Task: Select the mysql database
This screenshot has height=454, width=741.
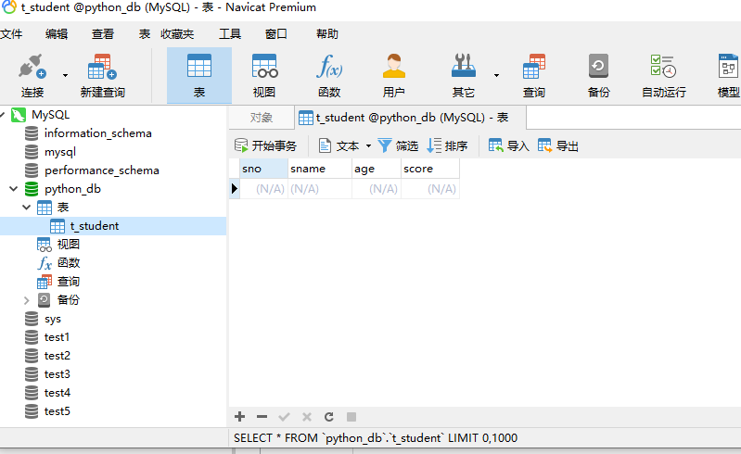Action: pyautogui.click(x=60, y=152)
